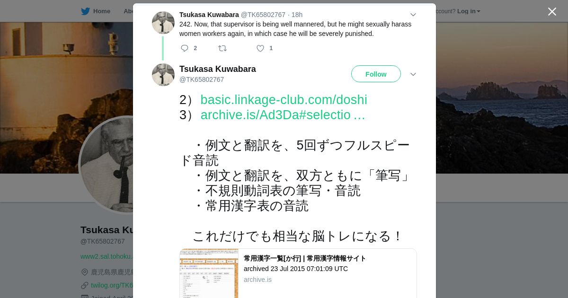Viewport: 568px width, 298px height.
Task: Open the www2.sal.tohoku profile link
Action: (x=106, y=256)
